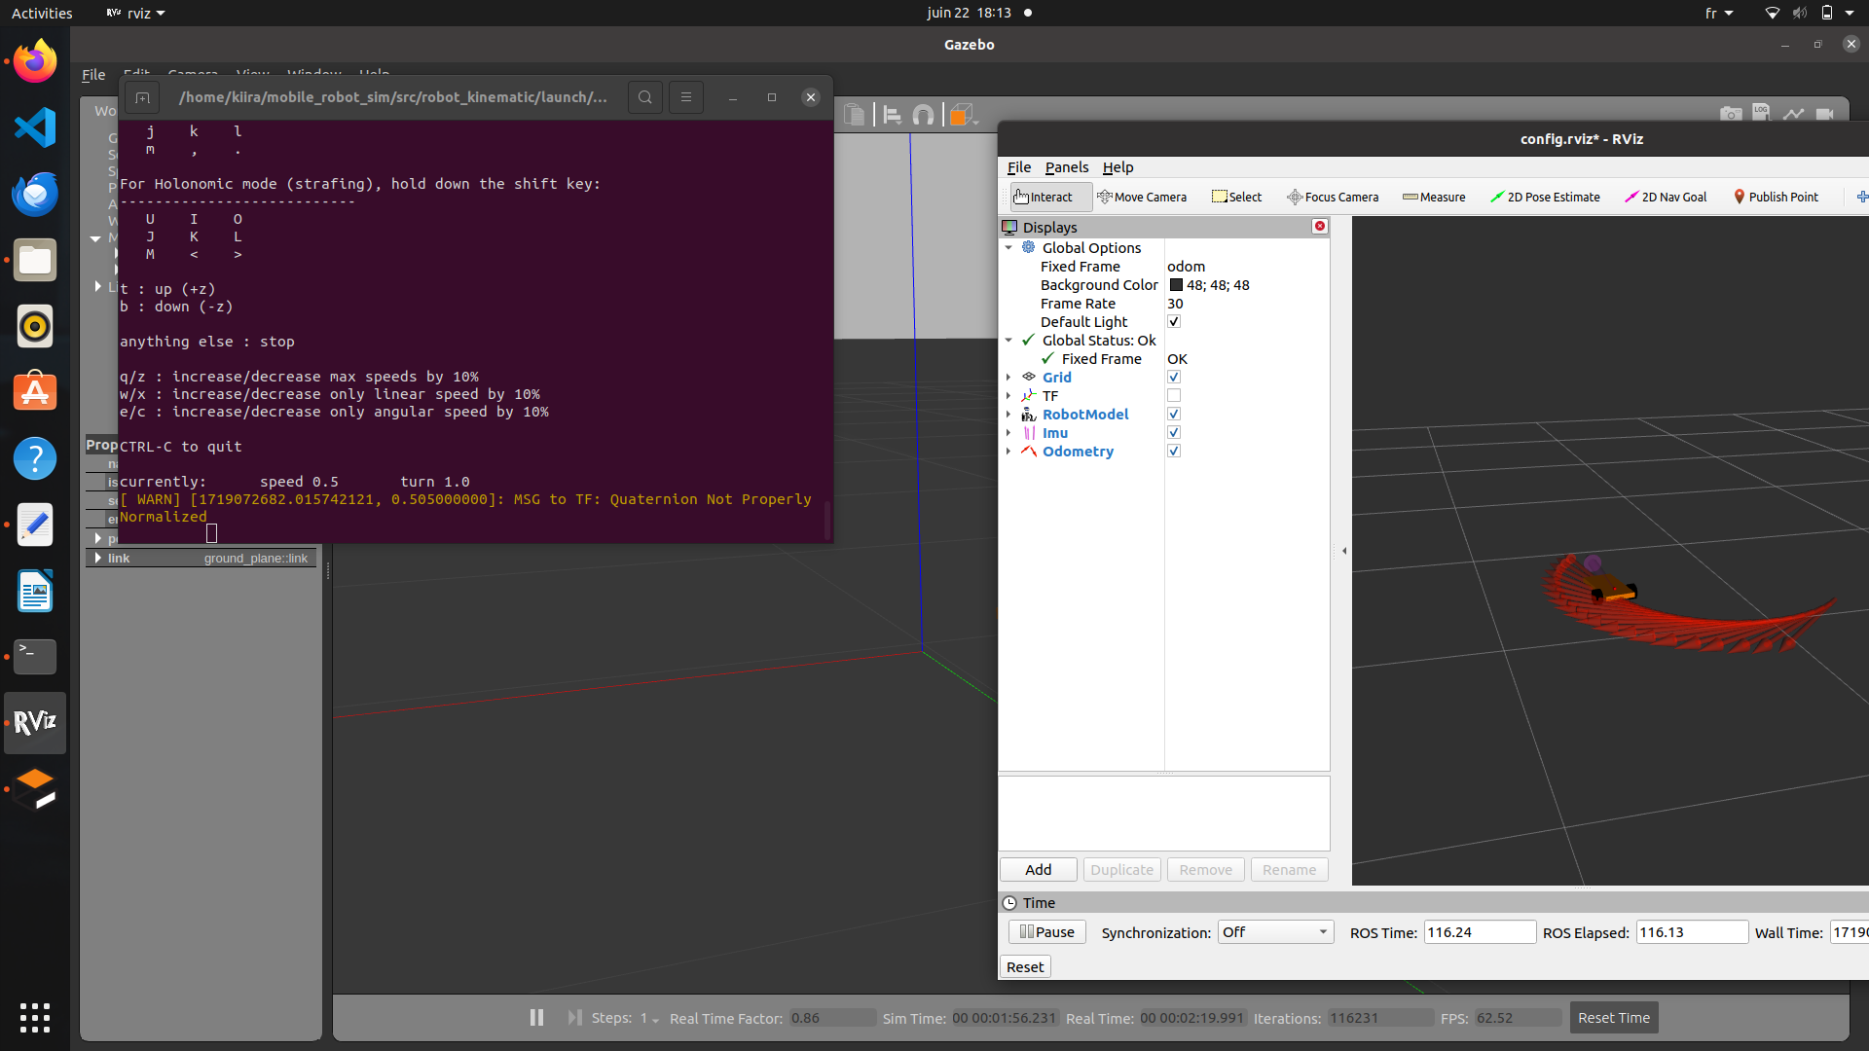Open the RViz File menu
The width and height of the screenshot is (1869, 1051).
1018,167
